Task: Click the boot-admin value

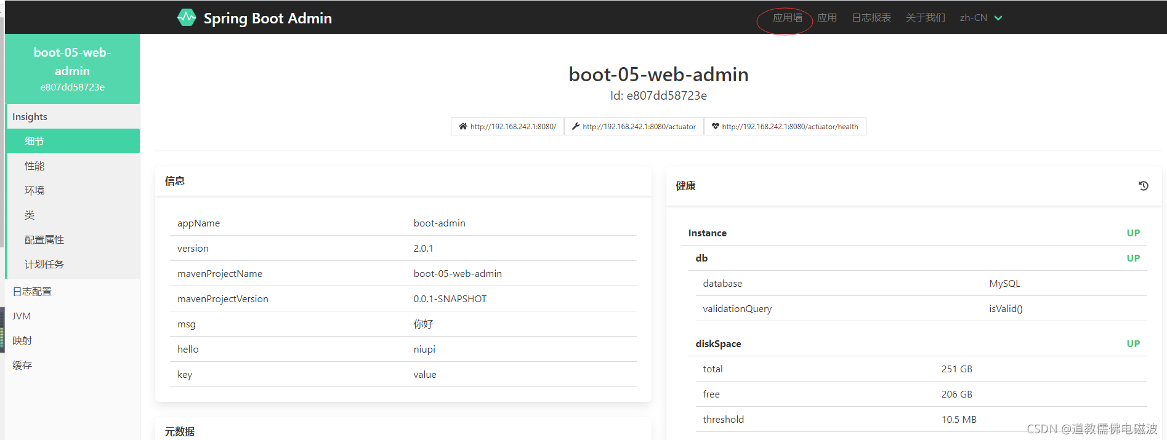Action: pos(439,223)
